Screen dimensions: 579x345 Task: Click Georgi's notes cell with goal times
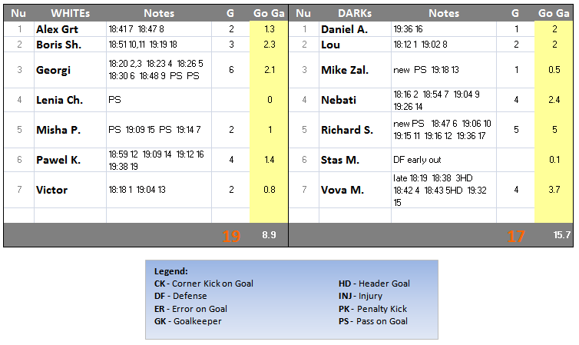pyautogui.click(x=158, y=70)
